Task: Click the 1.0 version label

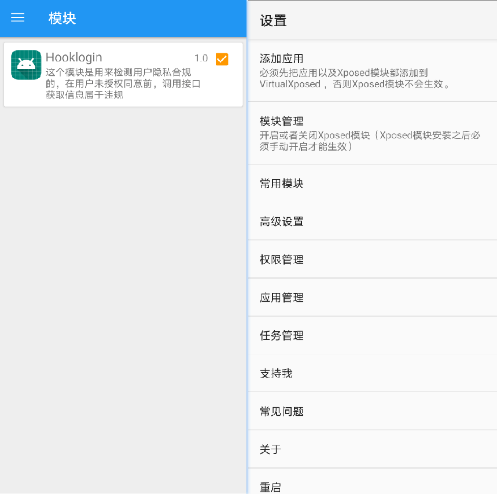Action: pos(201,58)
